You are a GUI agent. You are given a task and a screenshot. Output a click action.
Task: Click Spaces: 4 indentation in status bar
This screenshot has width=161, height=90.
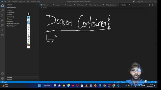pyautogui.click(x=124, y=82)
